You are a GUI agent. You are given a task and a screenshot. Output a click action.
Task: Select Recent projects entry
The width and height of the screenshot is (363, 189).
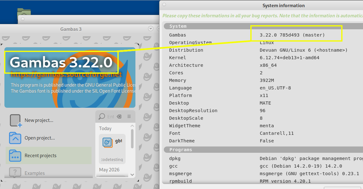coord(49,156)
